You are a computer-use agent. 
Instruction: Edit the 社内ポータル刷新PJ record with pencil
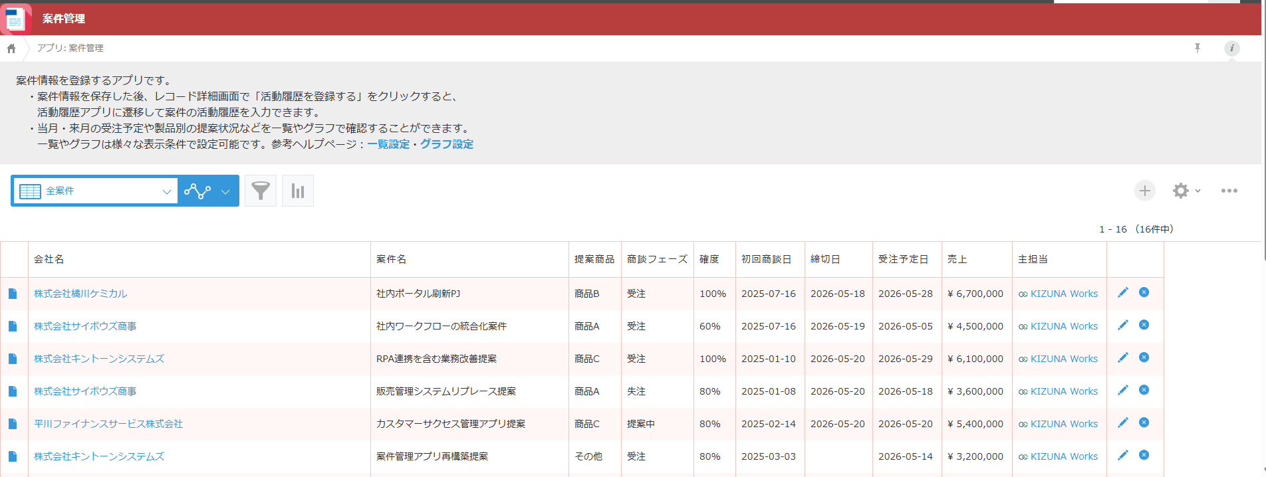click(x=1123, y=292)
